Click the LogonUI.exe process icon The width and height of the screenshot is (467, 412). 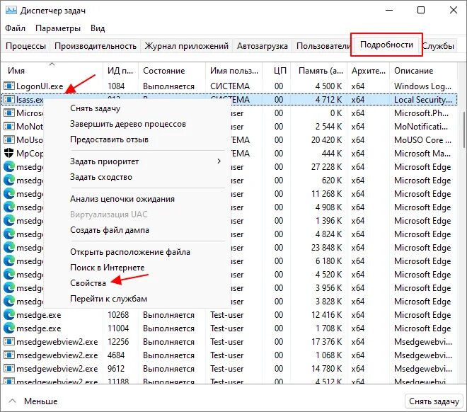tap(9, 86)
